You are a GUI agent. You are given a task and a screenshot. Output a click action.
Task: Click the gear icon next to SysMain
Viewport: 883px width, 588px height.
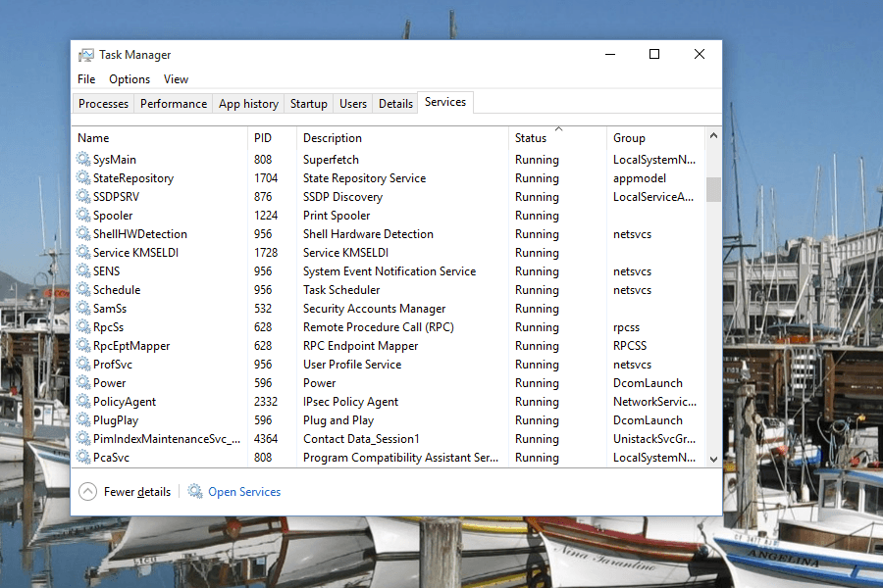click(83, 159)
